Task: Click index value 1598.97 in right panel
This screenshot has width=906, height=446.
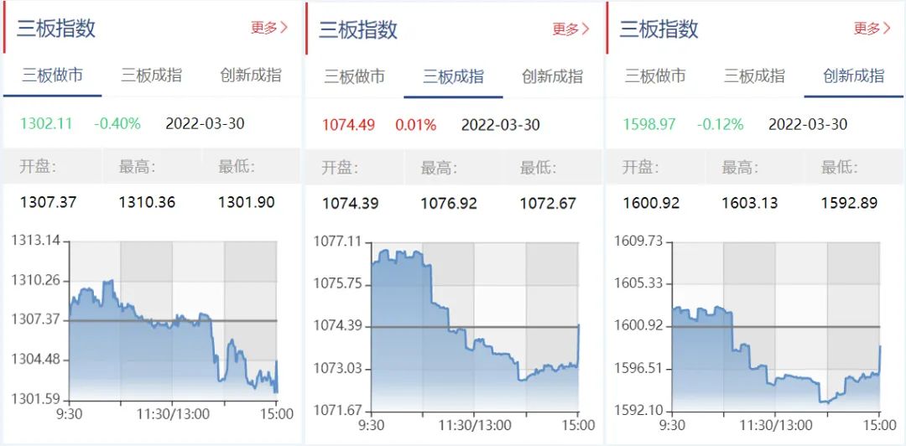Action: (x=648, y=123)
